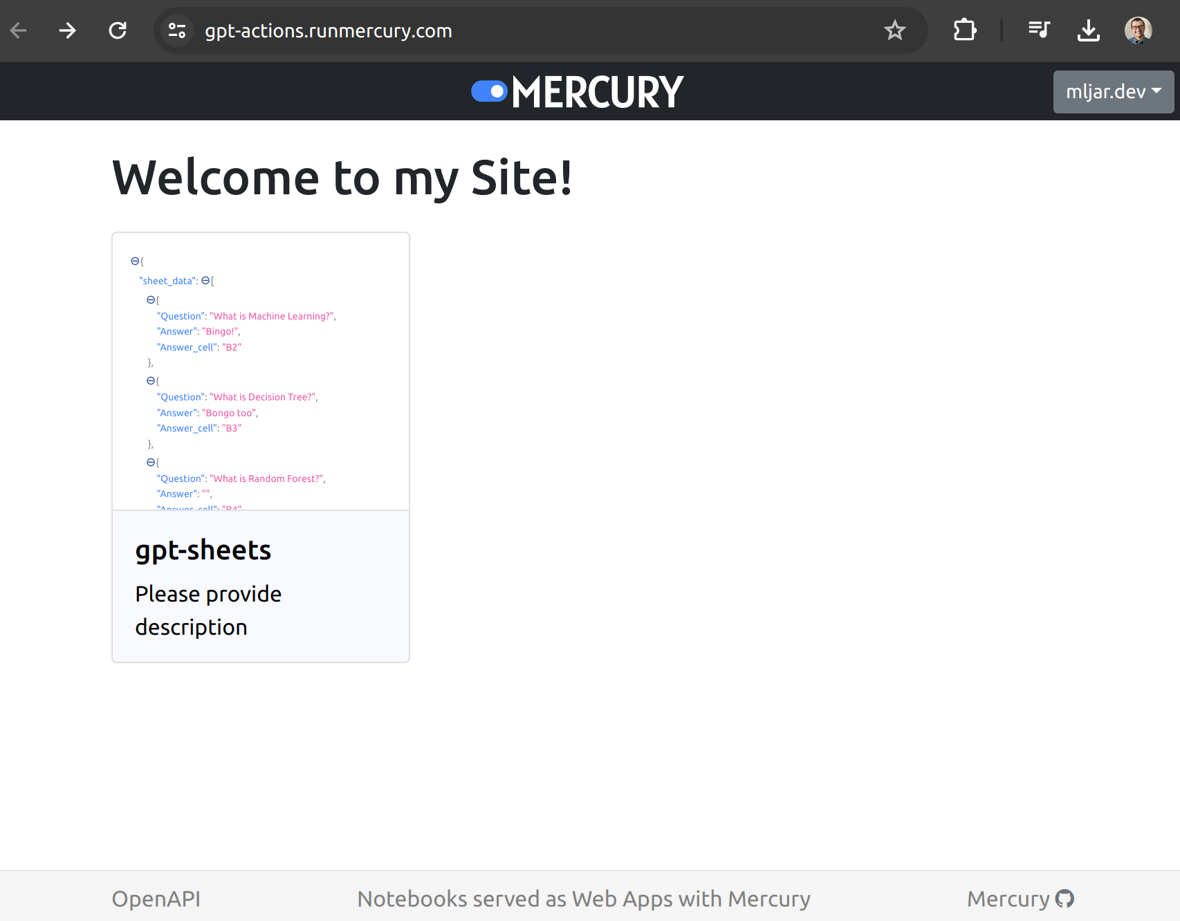This screenshot has width=1180, height=921.
Task: Open the media playback controls icon
Action: (x=1038, y=30)
